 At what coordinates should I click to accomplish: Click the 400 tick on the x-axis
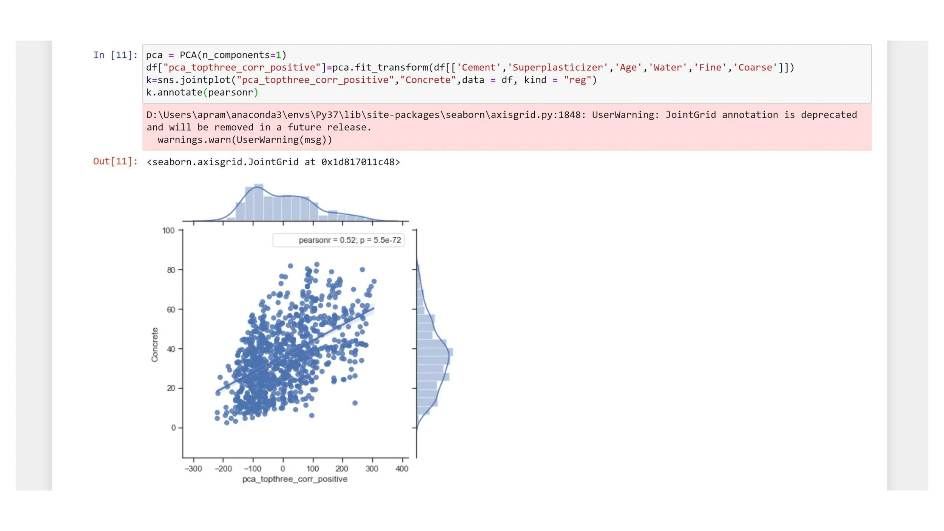click(x=402, y=469)
